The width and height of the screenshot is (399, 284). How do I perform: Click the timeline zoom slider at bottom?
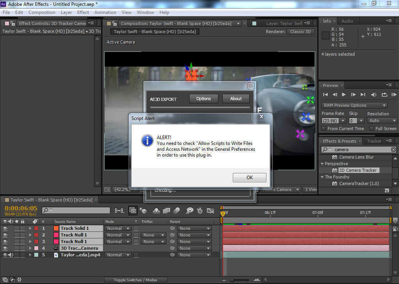tap(240, 280)
